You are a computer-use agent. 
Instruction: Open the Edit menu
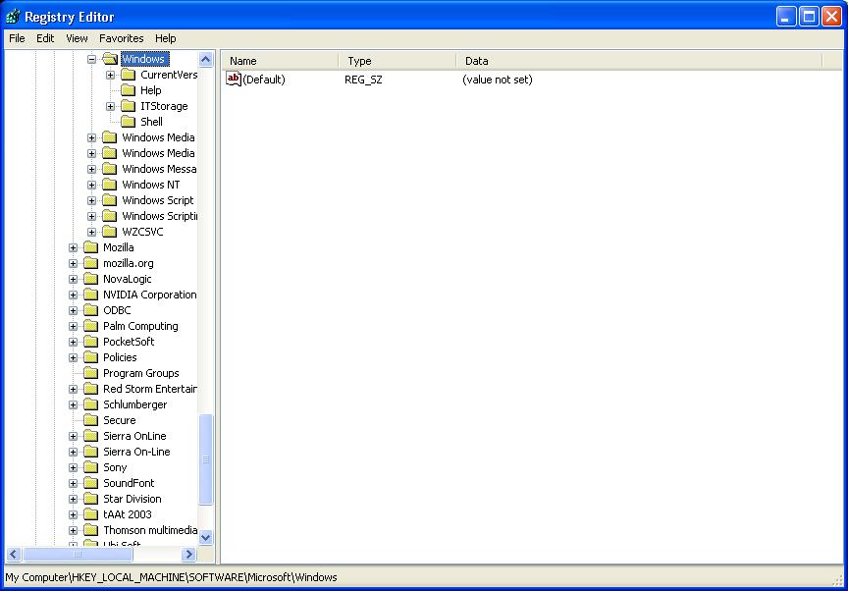pyautogui.click(x=45, y=38)
